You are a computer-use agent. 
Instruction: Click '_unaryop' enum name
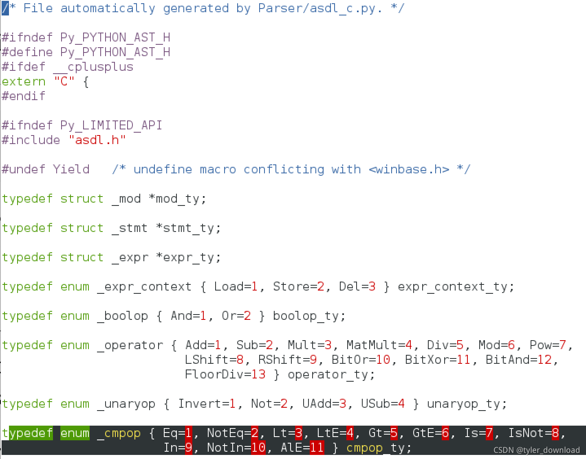(x=126, y=404)
